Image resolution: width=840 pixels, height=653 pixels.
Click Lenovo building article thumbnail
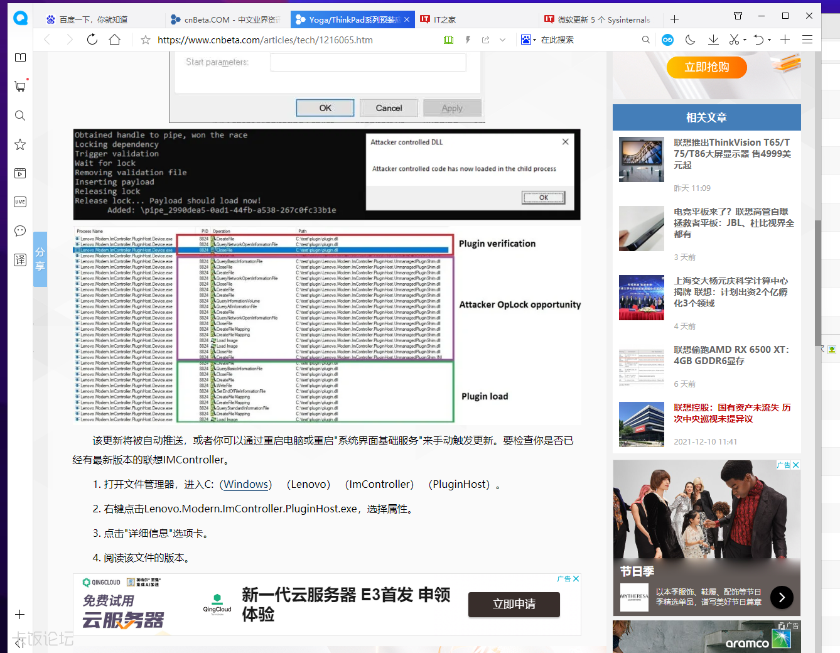pos(641,424)
